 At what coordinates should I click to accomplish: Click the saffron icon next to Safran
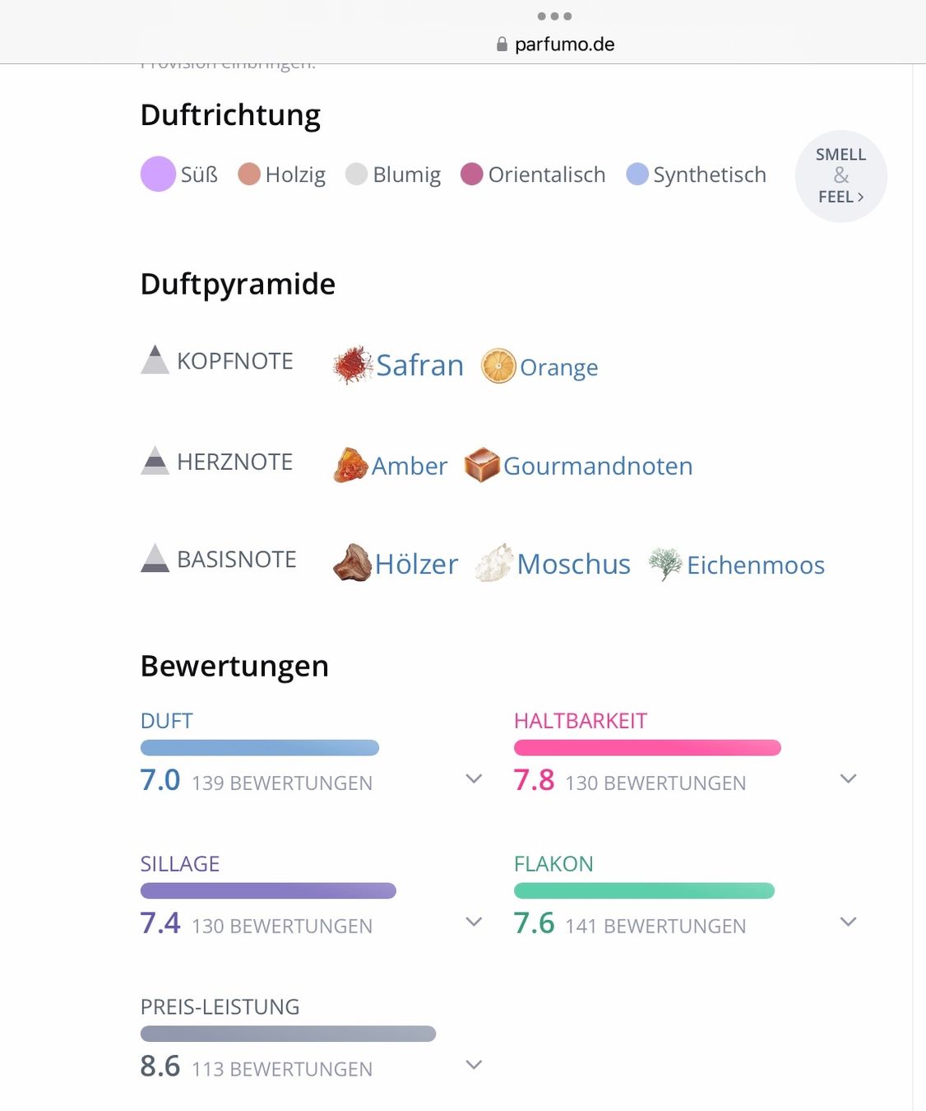(x=353, y=365)
